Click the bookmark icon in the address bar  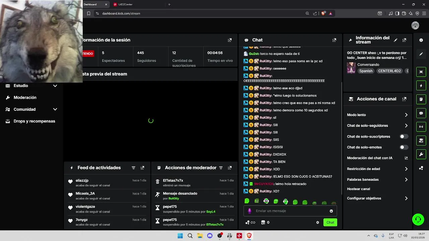click(88, 13)
